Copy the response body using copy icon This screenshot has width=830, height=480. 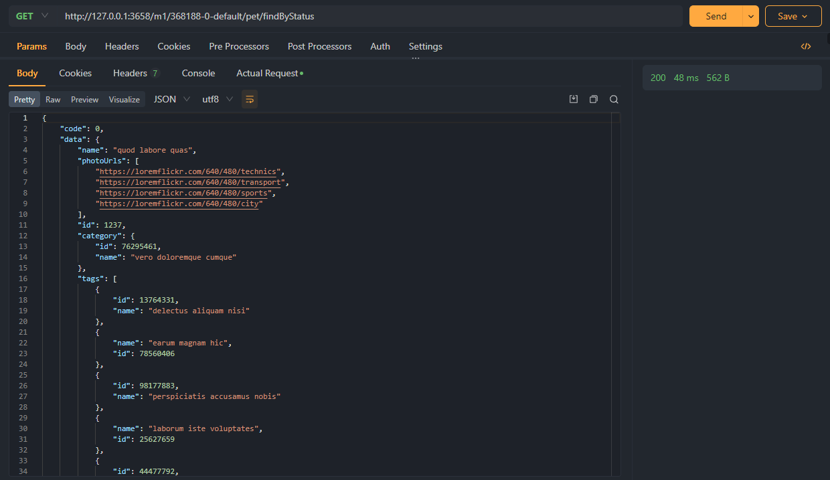point(594,99)
